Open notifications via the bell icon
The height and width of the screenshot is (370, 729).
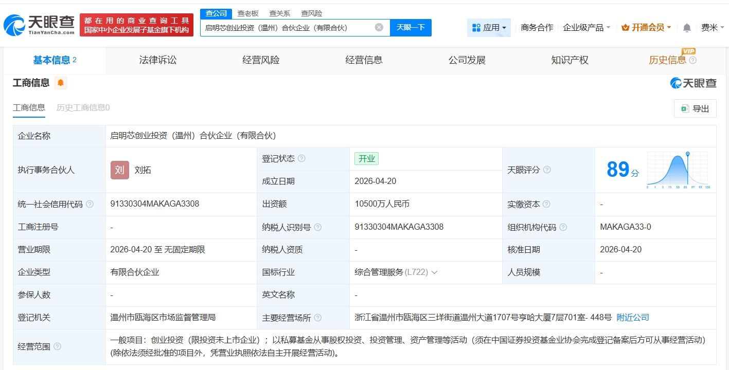(x=686, y=28)
